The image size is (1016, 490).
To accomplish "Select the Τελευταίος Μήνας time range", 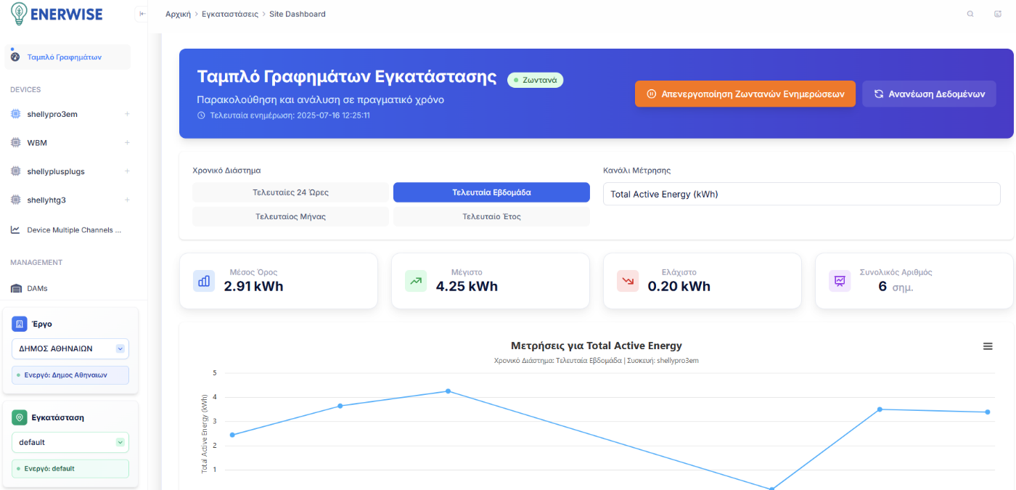I will (x=290, y=216).
